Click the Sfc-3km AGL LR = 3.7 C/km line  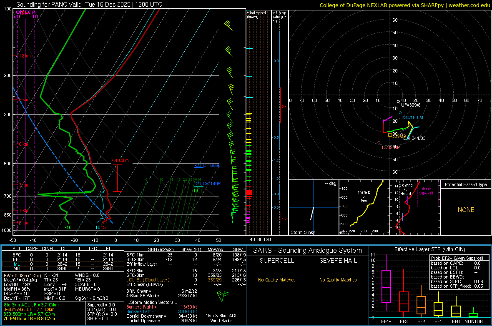coord(31,305)
